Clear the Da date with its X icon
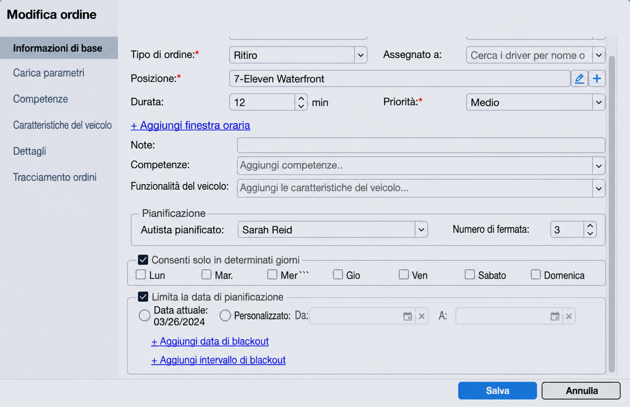This screenshot has width=630, height=407. (x=422, y=316)
